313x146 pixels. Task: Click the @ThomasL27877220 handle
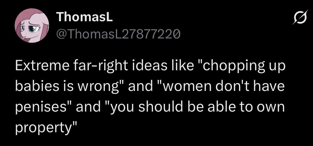[x=118, y=34]
